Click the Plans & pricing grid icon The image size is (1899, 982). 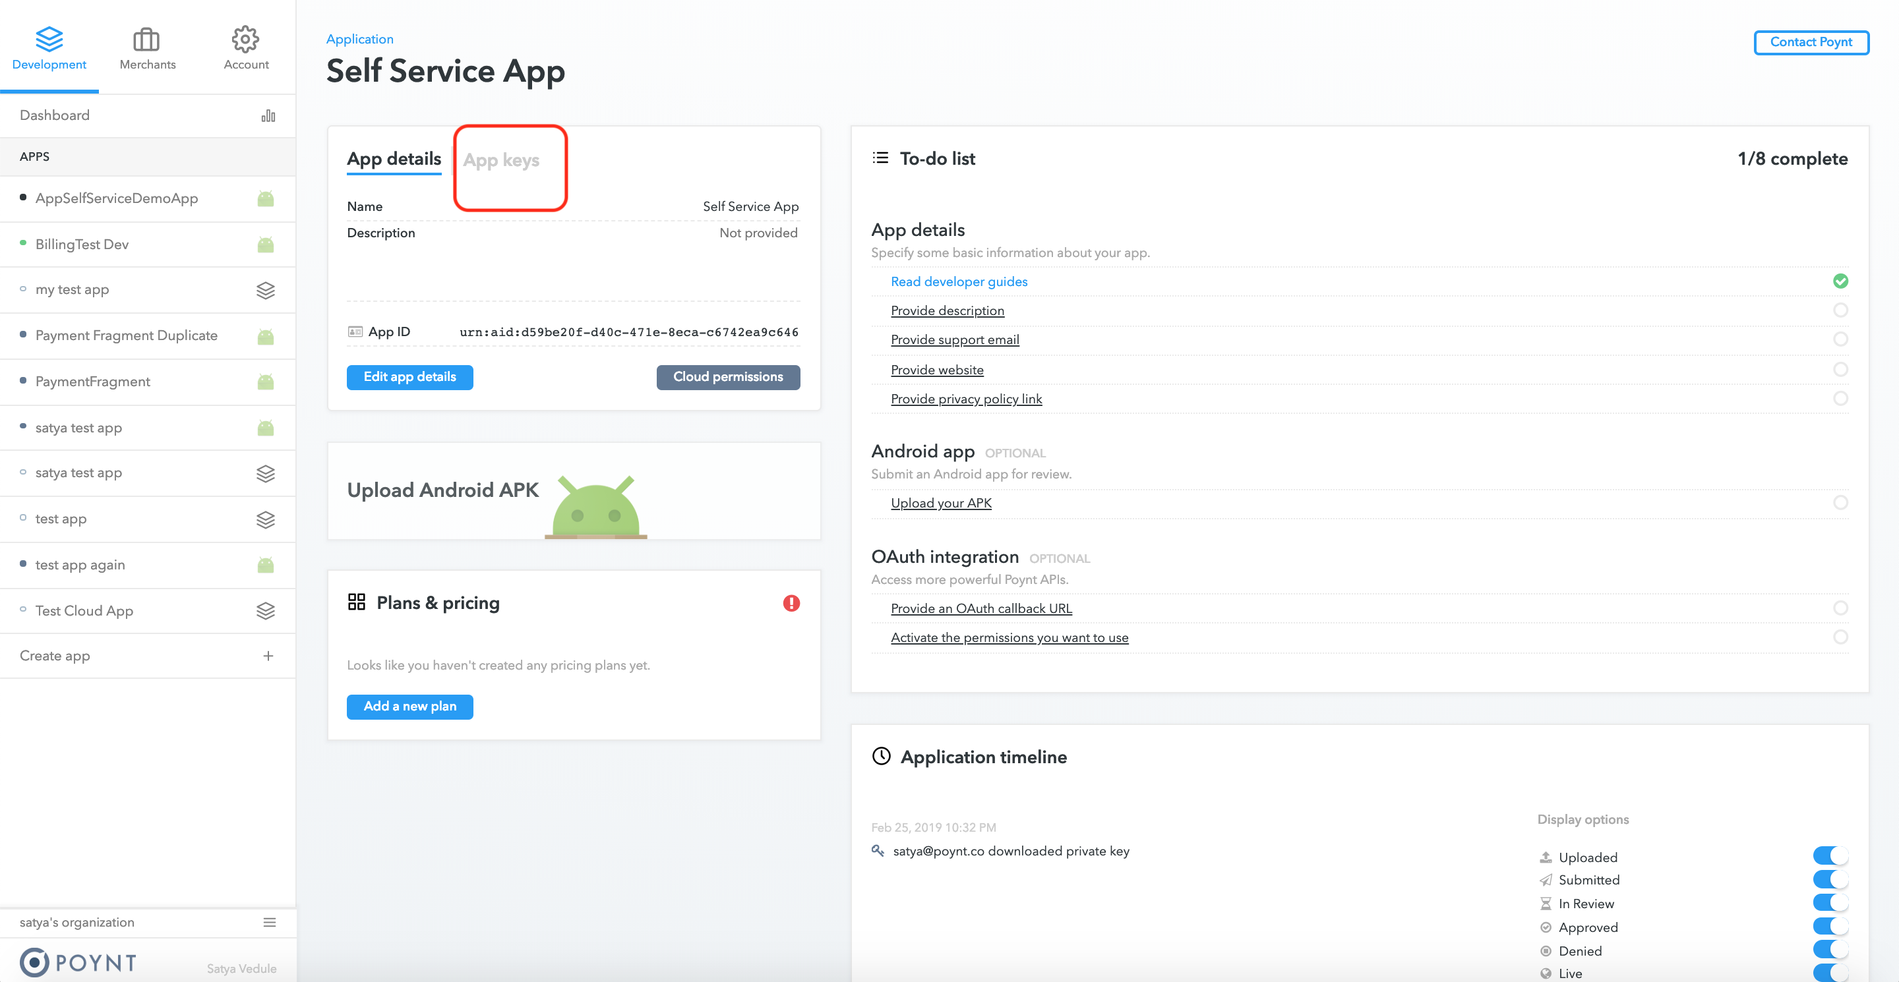point(357,602)
